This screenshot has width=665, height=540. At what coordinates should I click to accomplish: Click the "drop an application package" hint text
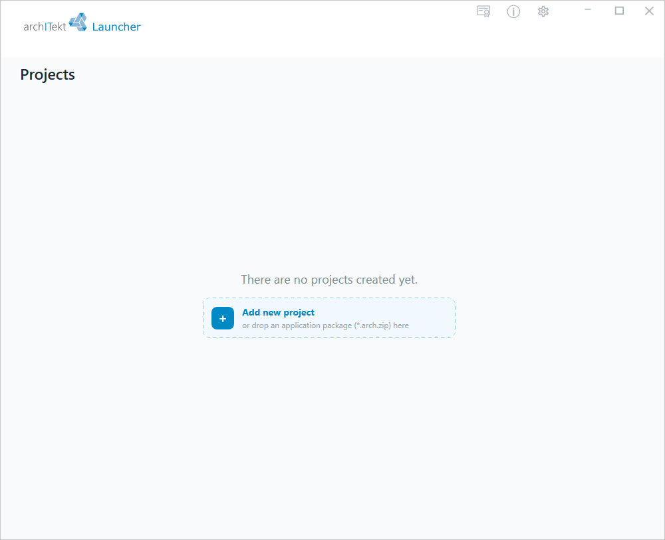click(301, 325)
